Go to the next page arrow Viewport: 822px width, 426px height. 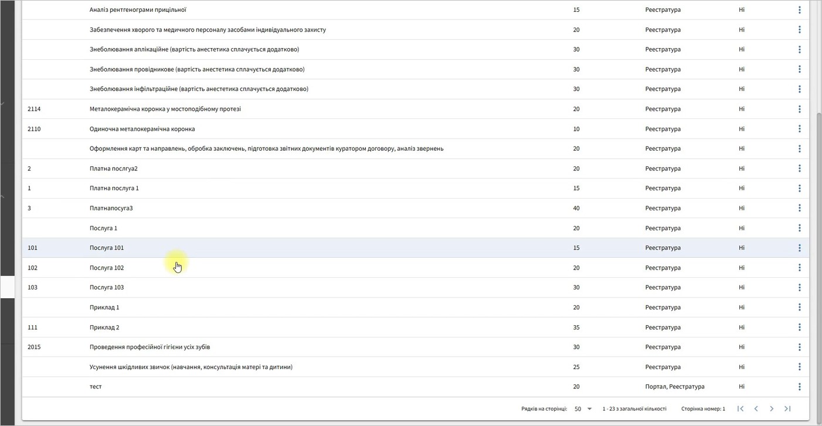click(x=772, y=408)
